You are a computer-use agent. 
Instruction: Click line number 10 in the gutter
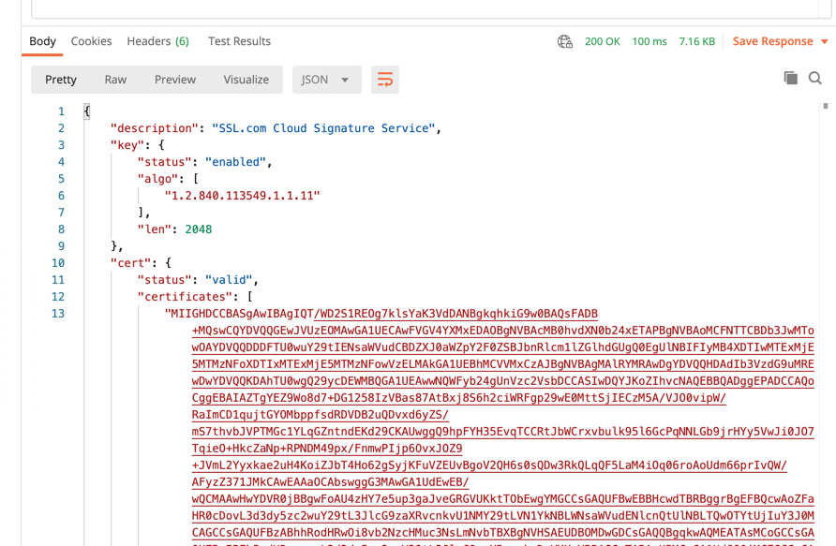[58, 263]
